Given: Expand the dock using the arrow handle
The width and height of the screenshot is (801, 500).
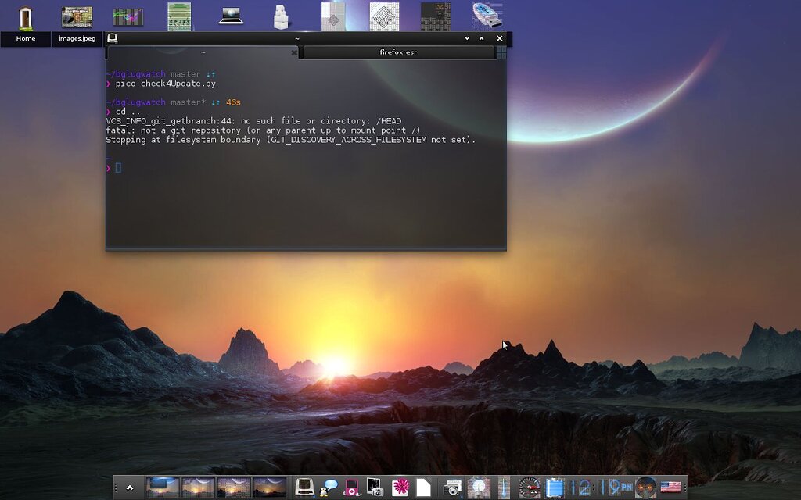Looking at the screenshot, I should point(129,487).
